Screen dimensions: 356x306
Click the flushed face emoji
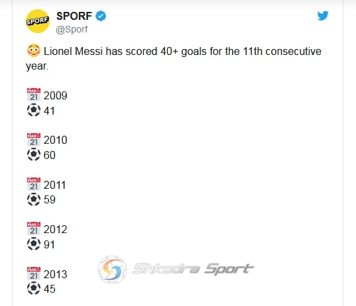[34, 50]
